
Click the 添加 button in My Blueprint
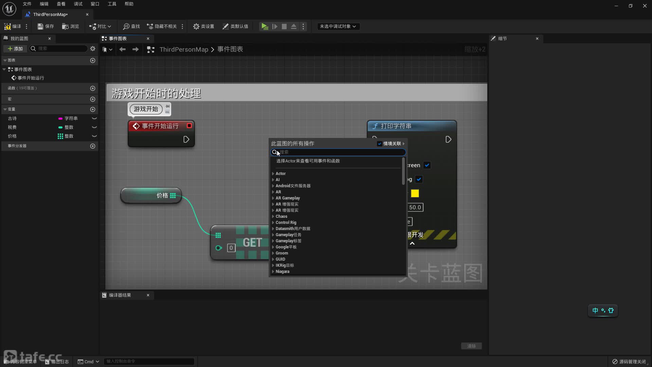[15, 49]
